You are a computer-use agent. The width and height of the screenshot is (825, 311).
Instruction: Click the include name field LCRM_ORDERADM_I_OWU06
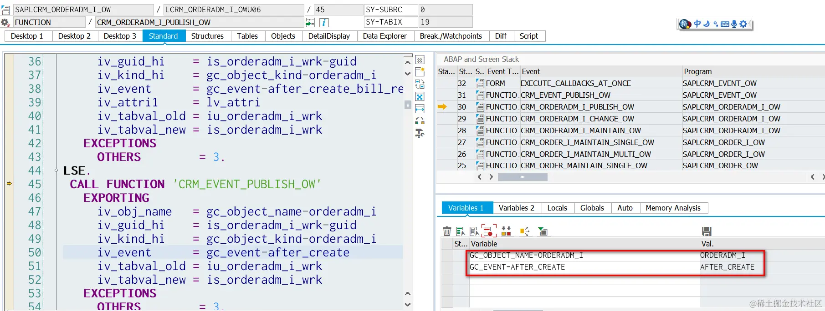coord(234,10)
